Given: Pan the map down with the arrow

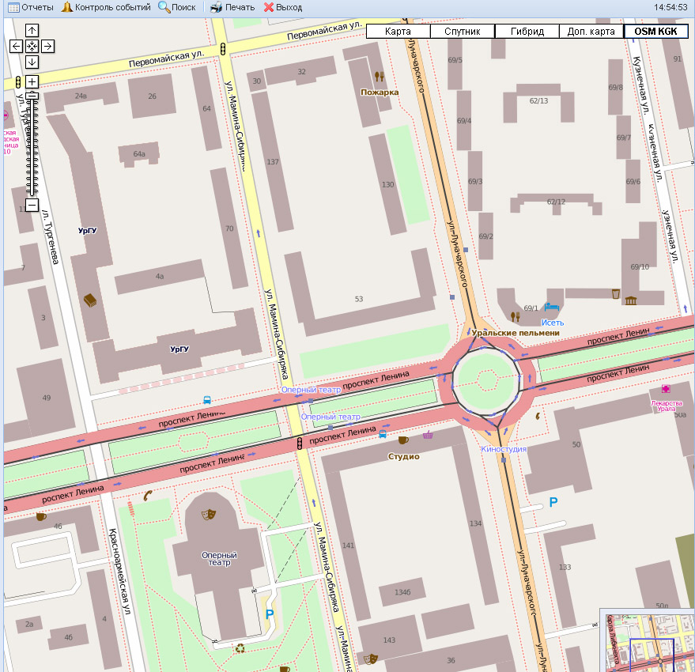Looking at the screenshot, I should pyautogui.click(x=32, y=62).
